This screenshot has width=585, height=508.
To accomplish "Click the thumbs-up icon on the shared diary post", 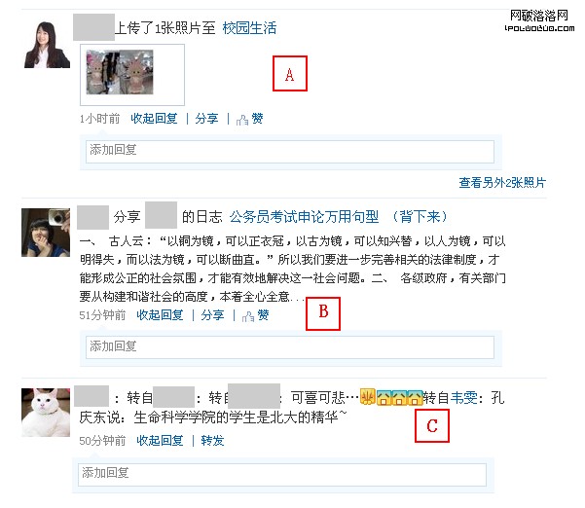I will click(248, 316).
